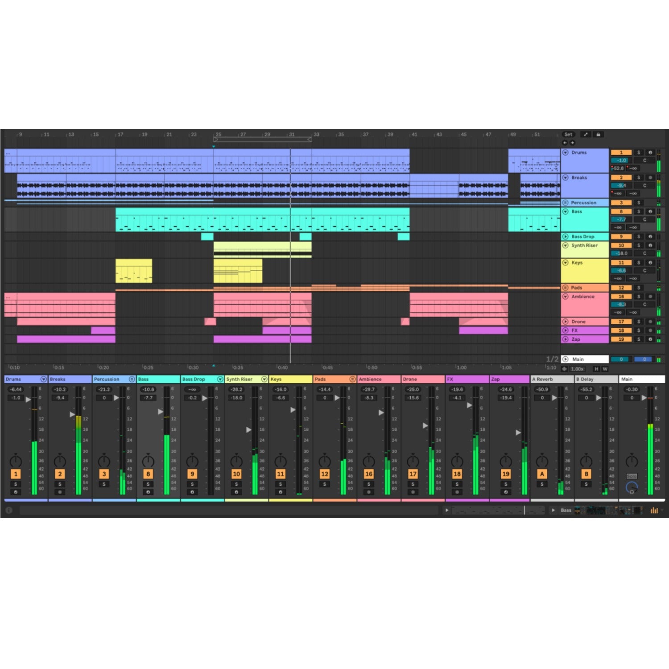Click bar 33 on the timeline ruler
The height and width of the screenshot is (669, 669).
pos(316,134)
